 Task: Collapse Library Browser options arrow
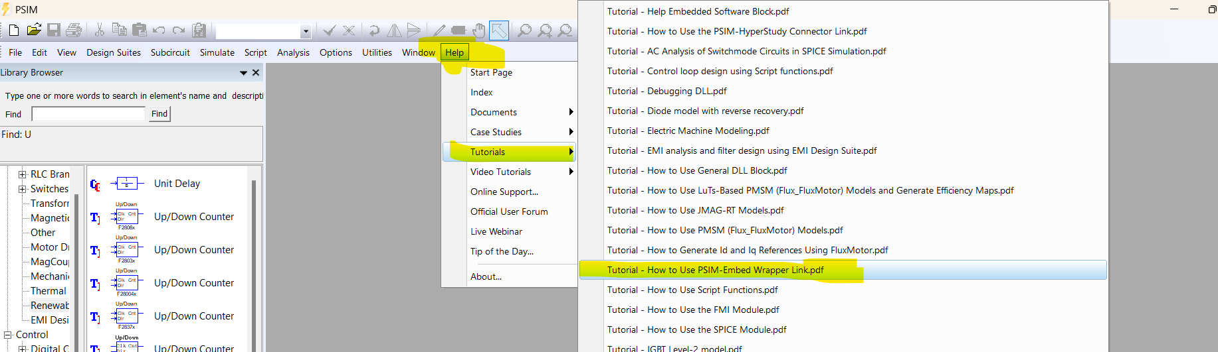(x=243, y=73)
